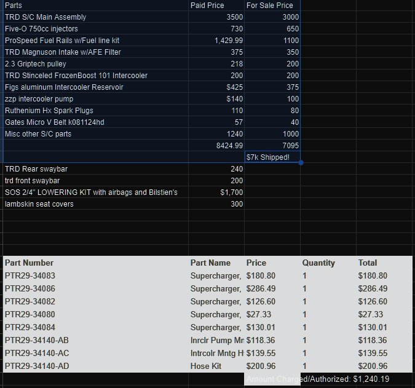Click the 'Part Name' header cell
415x388 pixels.
216,263
